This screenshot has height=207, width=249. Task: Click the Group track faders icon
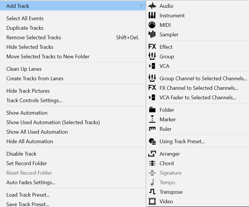152,56
